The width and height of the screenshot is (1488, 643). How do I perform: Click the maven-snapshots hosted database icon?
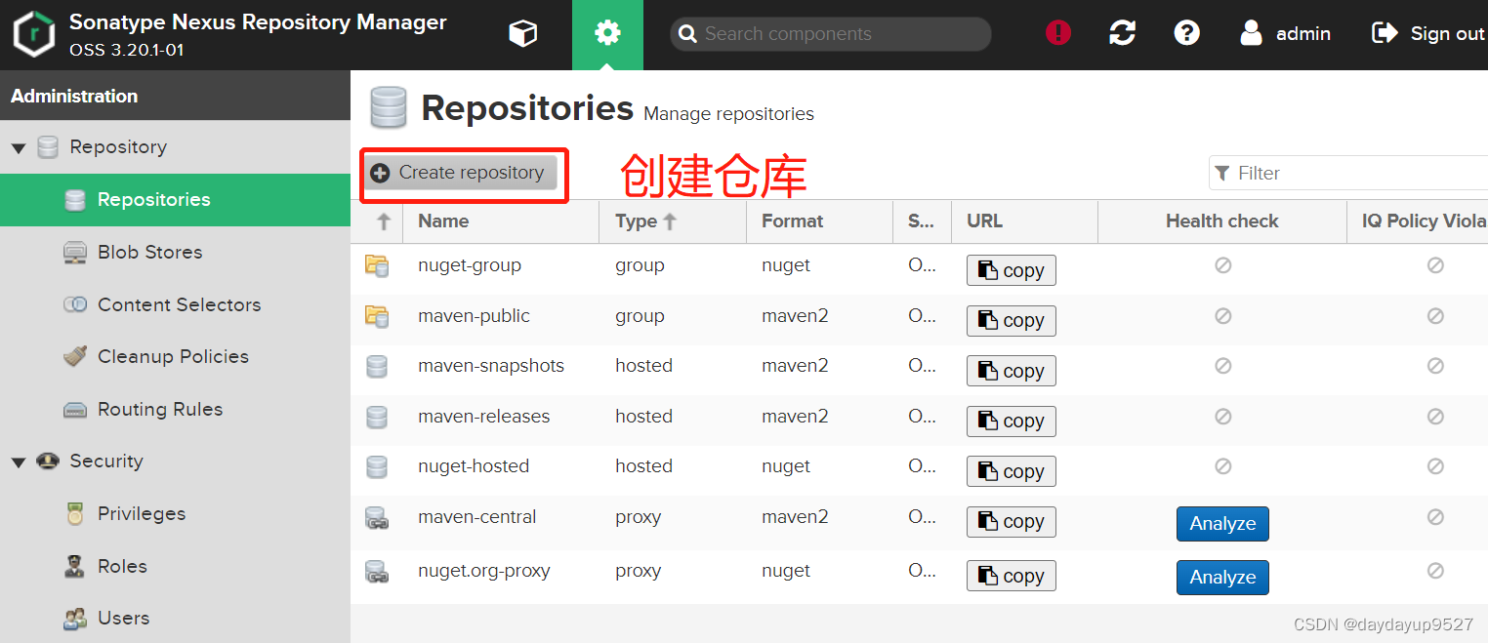tap(377, 367)
